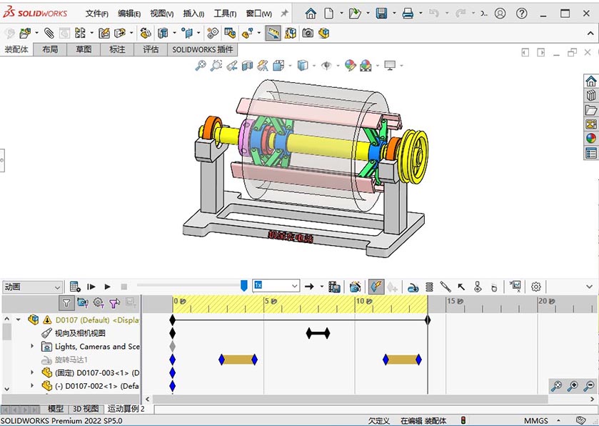
Task: Open the Appearances pane on right sidebar
Action: tap(590, 139)
